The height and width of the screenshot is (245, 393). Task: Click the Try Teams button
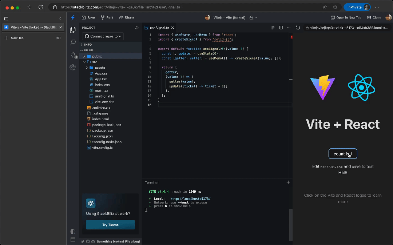(110, 225)
